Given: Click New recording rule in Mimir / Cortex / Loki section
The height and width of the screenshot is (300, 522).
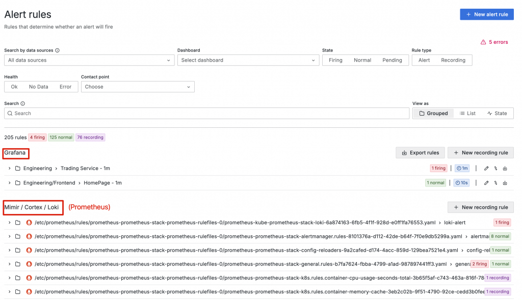Looking at the screenshot, I should pyautogui.click(x=481, y=207).
